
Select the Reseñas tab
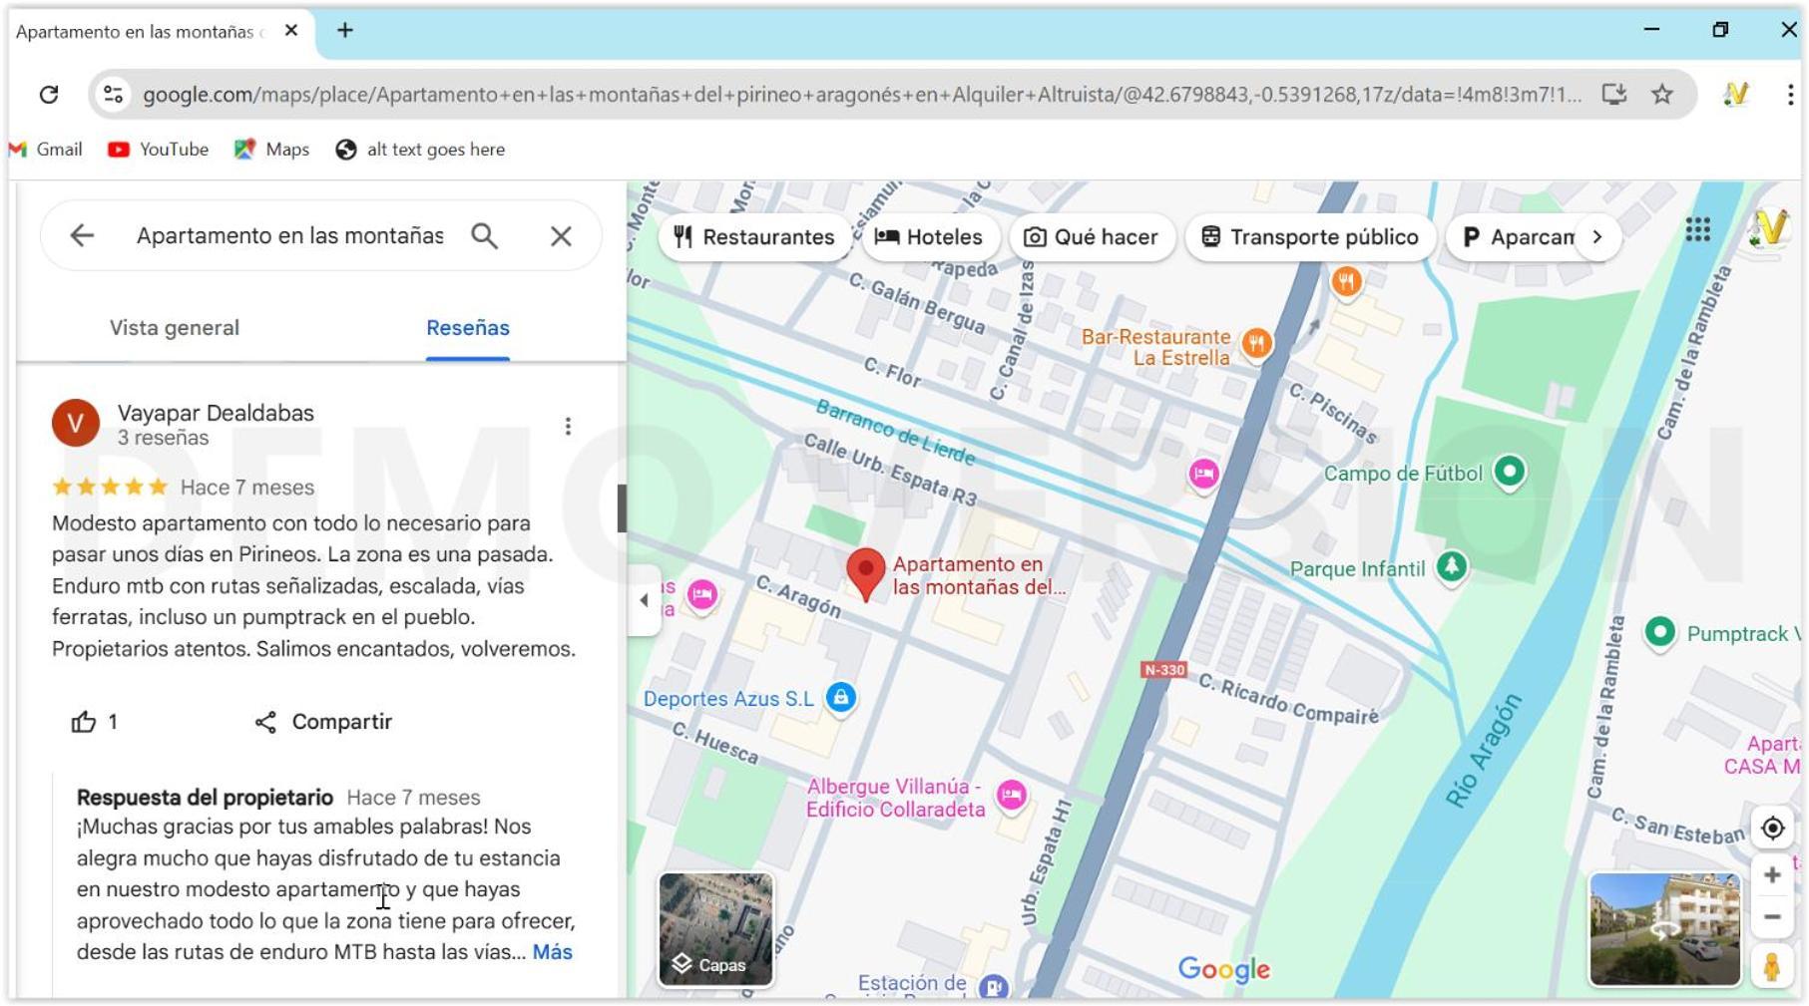coord(468,328)
